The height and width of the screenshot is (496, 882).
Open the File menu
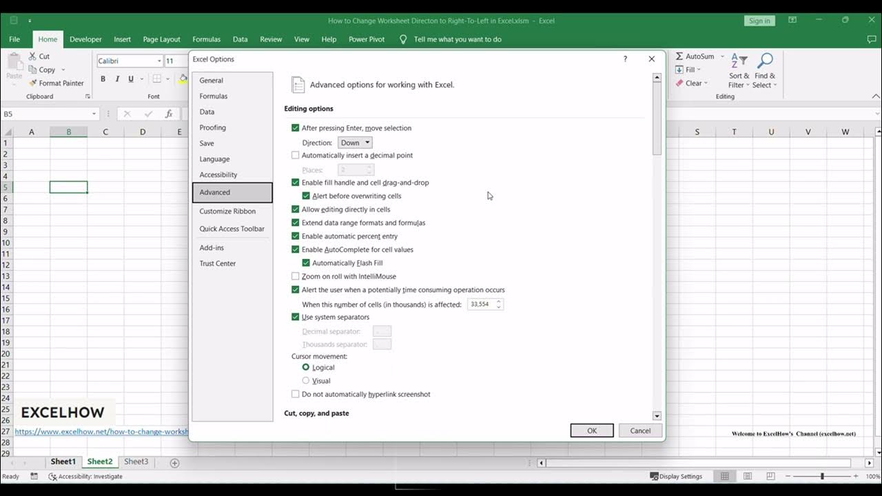point(14,39)
